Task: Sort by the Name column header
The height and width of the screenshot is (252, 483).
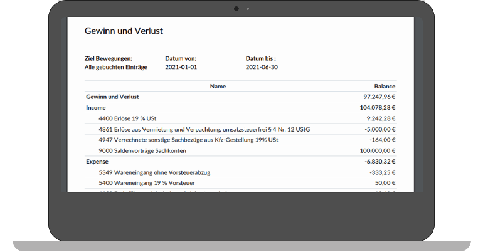Action: [x=218, y=87]
